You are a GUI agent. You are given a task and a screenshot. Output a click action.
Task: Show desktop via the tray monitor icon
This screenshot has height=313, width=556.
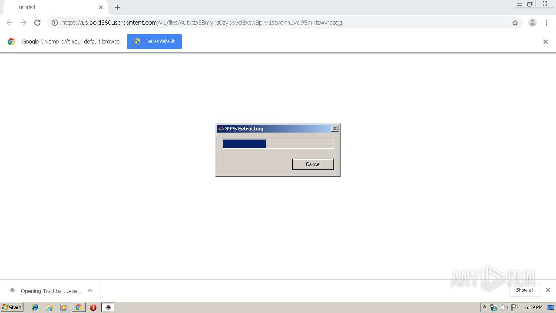pos(551,307)
